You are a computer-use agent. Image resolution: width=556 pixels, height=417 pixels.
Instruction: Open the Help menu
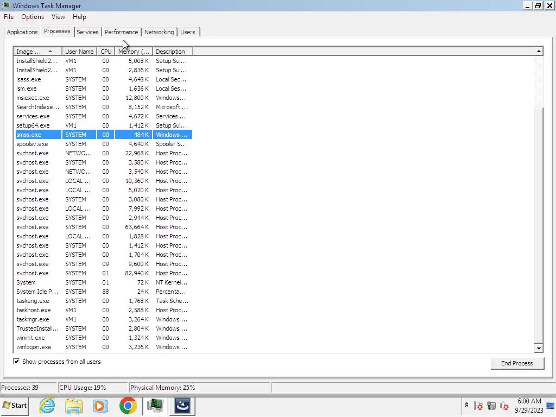click(x=79, y=17)
